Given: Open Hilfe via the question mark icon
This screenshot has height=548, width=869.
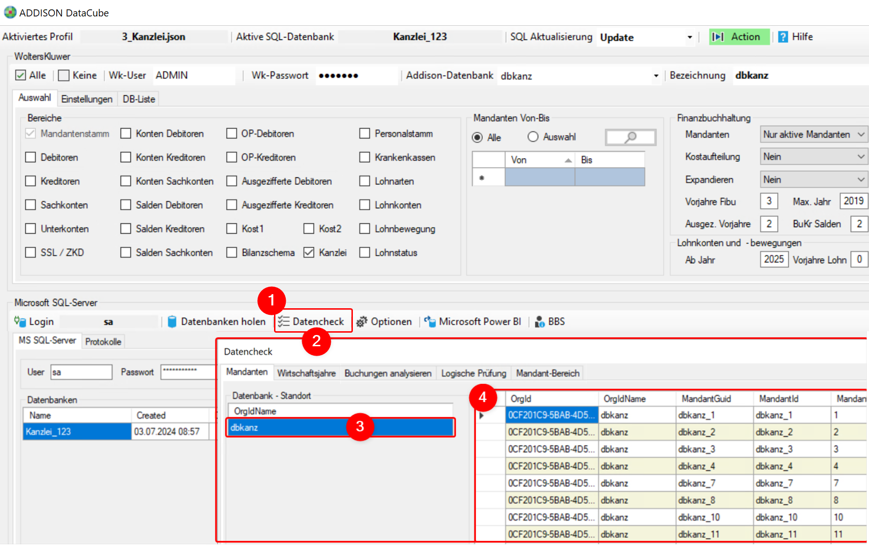Looking at the screenshot, I should [x=783, y=37].
